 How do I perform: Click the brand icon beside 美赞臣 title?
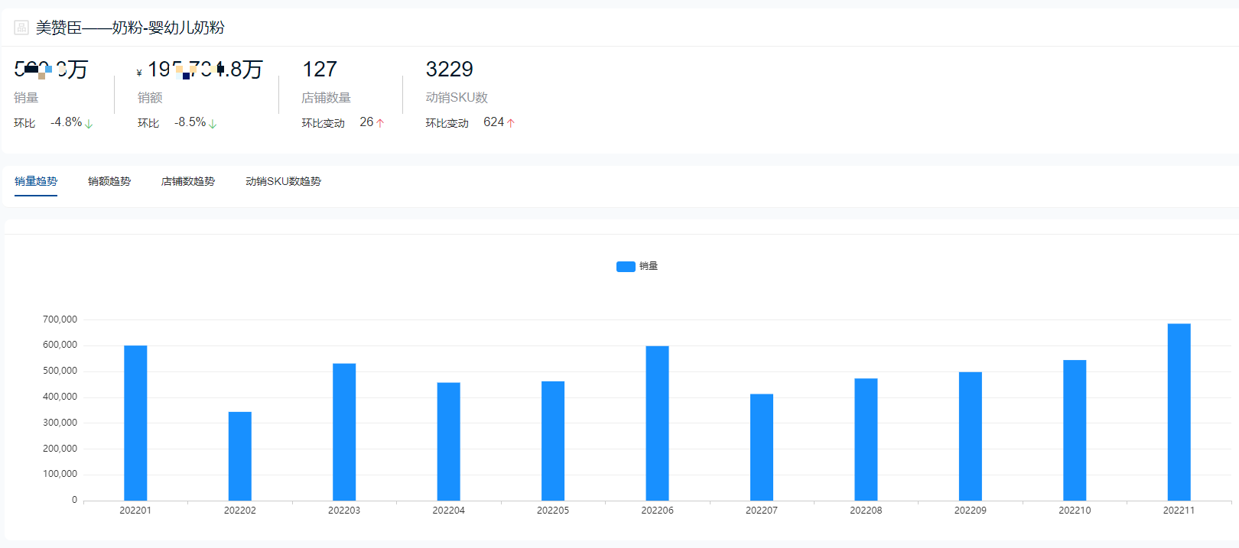21,28
